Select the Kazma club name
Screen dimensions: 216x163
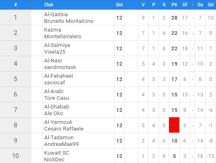point(52,30)
